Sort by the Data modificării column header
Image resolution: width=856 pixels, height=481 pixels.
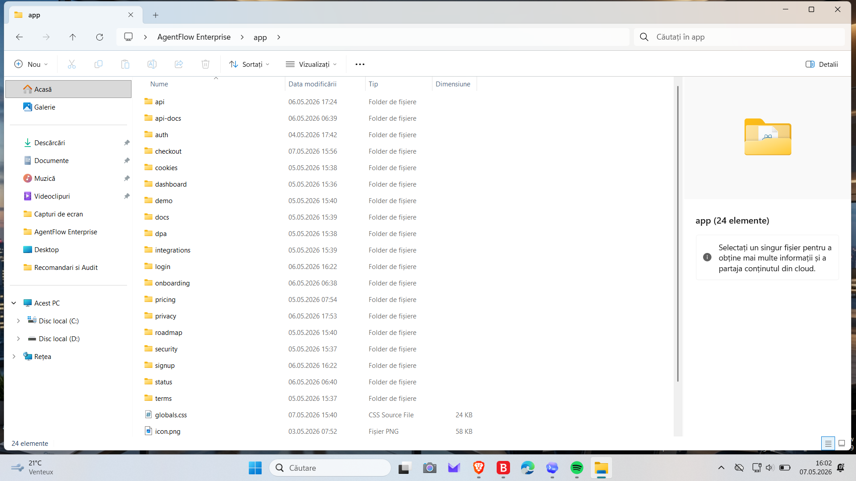(x=325, y=84)
